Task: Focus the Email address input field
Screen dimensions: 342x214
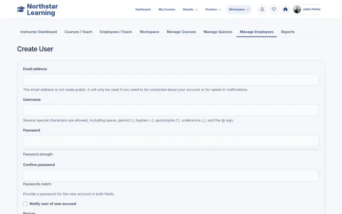Action: click(171, 80)
